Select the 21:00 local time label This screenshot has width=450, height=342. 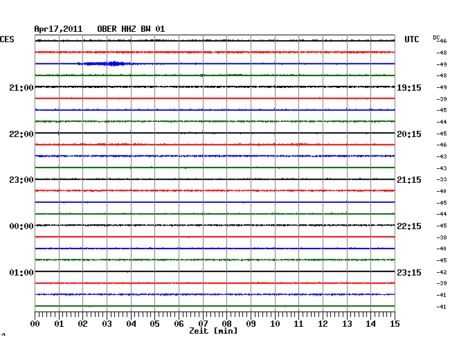21,87
